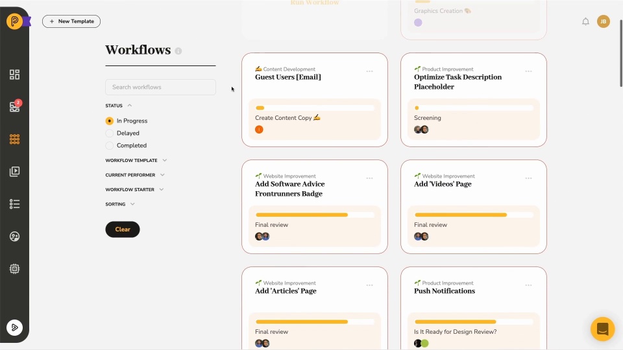Open options menu on Add 'Videos' Page card
The width and height of the screenshot is (623, 350).
(528, 178)
